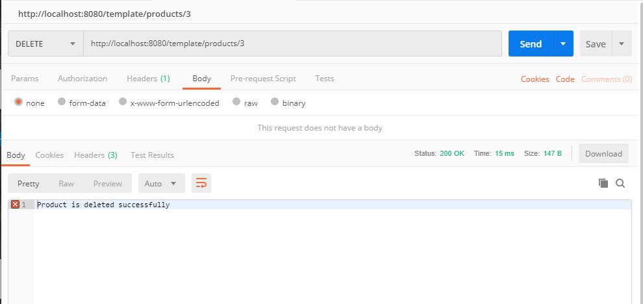Switch to the Authorization tab
Image resolution: width=643 pixels, height=304 pixels.
pyautogui.click(x=82, y=79)
